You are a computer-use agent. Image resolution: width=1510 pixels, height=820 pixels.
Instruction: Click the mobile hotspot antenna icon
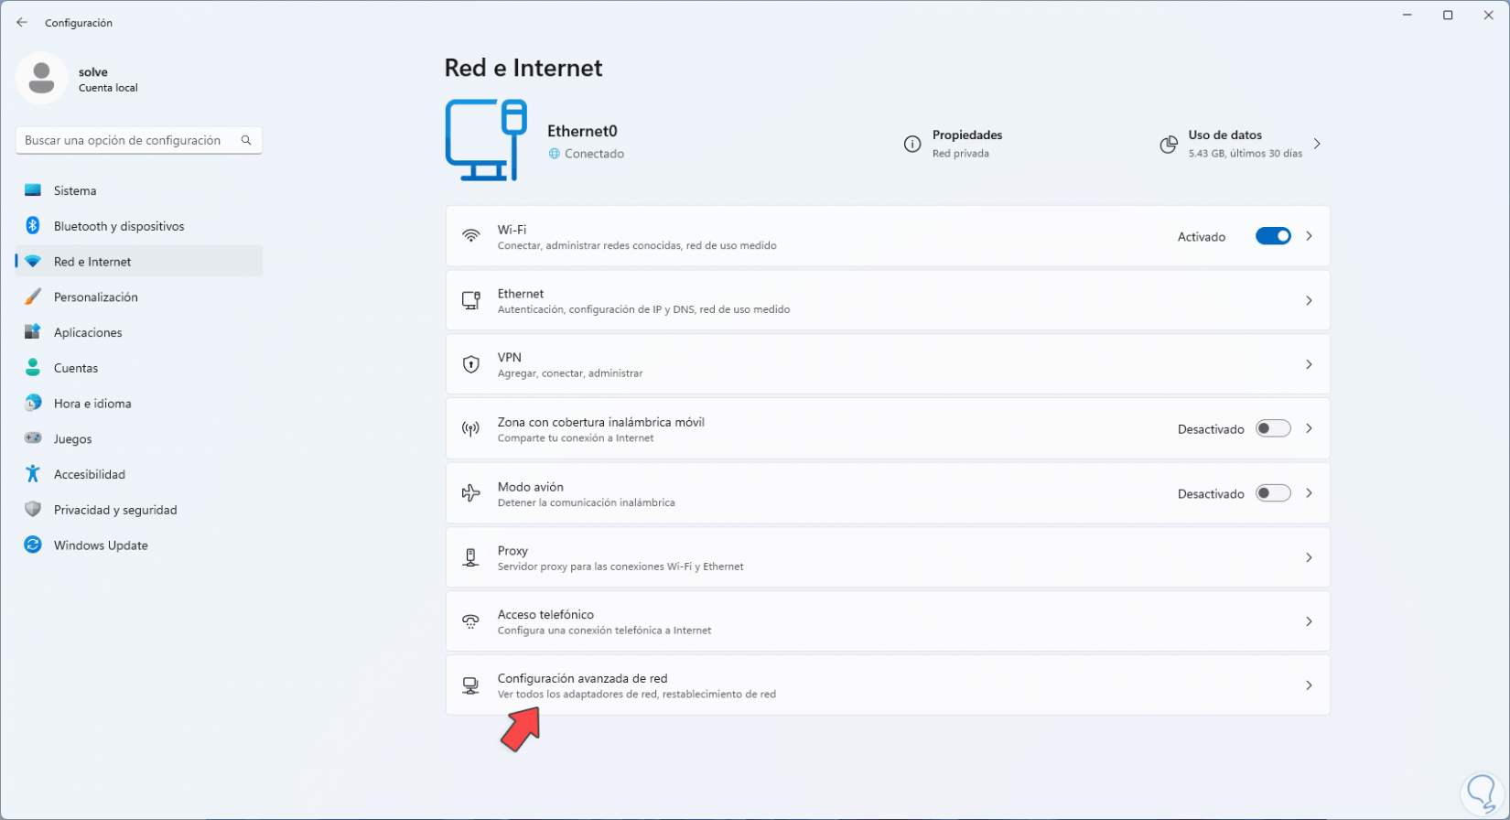471,428
